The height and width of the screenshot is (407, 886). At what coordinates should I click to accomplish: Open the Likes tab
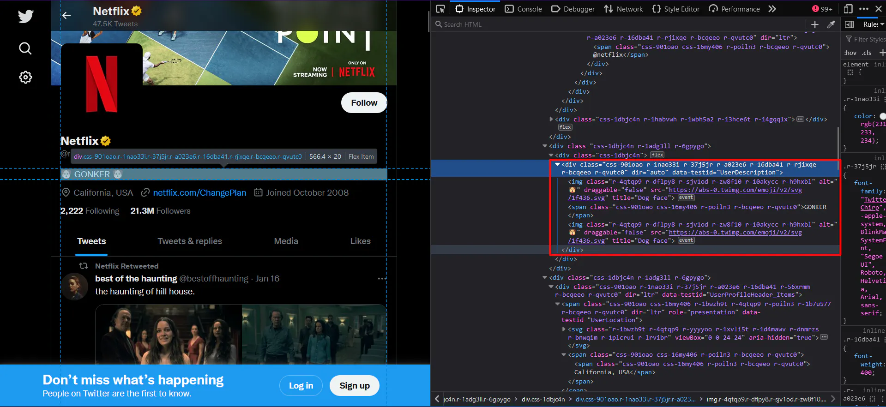(360, 241)
